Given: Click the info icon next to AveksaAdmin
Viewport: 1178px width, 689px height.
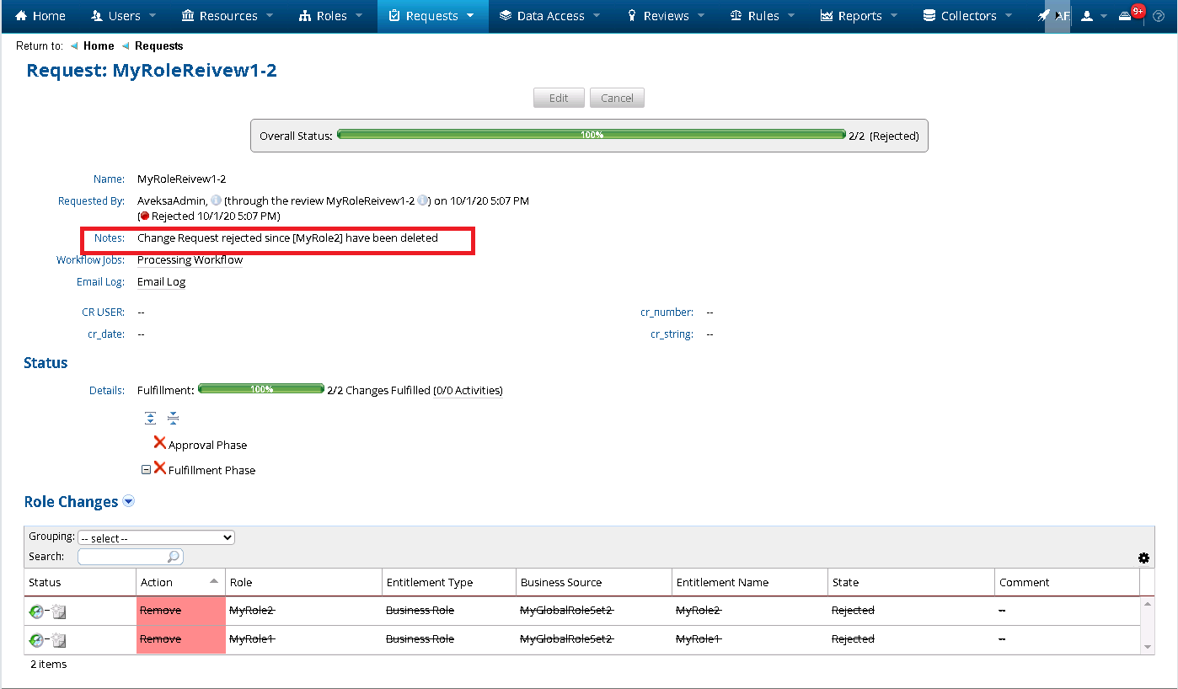Looking at the screenshot, I should click(x=216, y=200).
